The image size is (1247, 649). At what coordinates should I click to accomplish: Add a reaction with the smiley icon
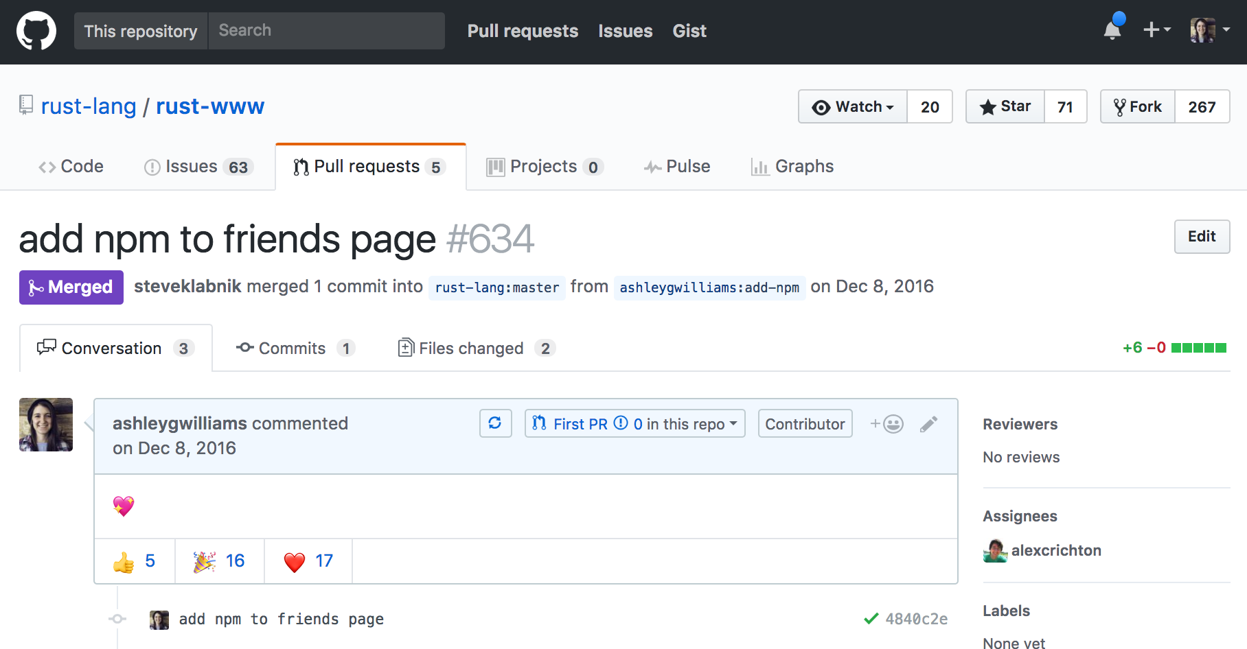[887, 424]
